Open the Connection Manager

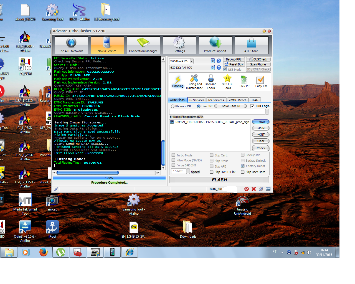click(143, 45)
